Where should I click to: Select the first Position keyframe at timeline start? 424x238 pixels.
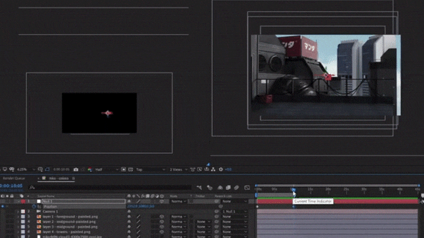[x=257, y=207]
